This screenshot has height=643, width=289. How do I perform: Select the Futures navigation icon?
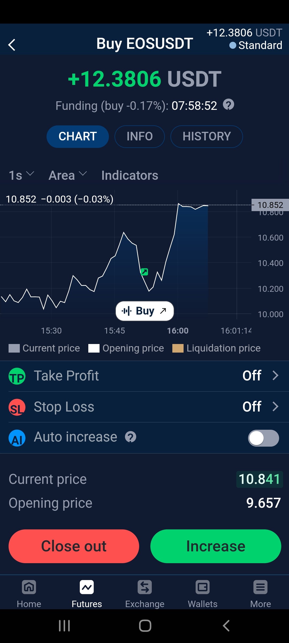click(x=87, y=587)
